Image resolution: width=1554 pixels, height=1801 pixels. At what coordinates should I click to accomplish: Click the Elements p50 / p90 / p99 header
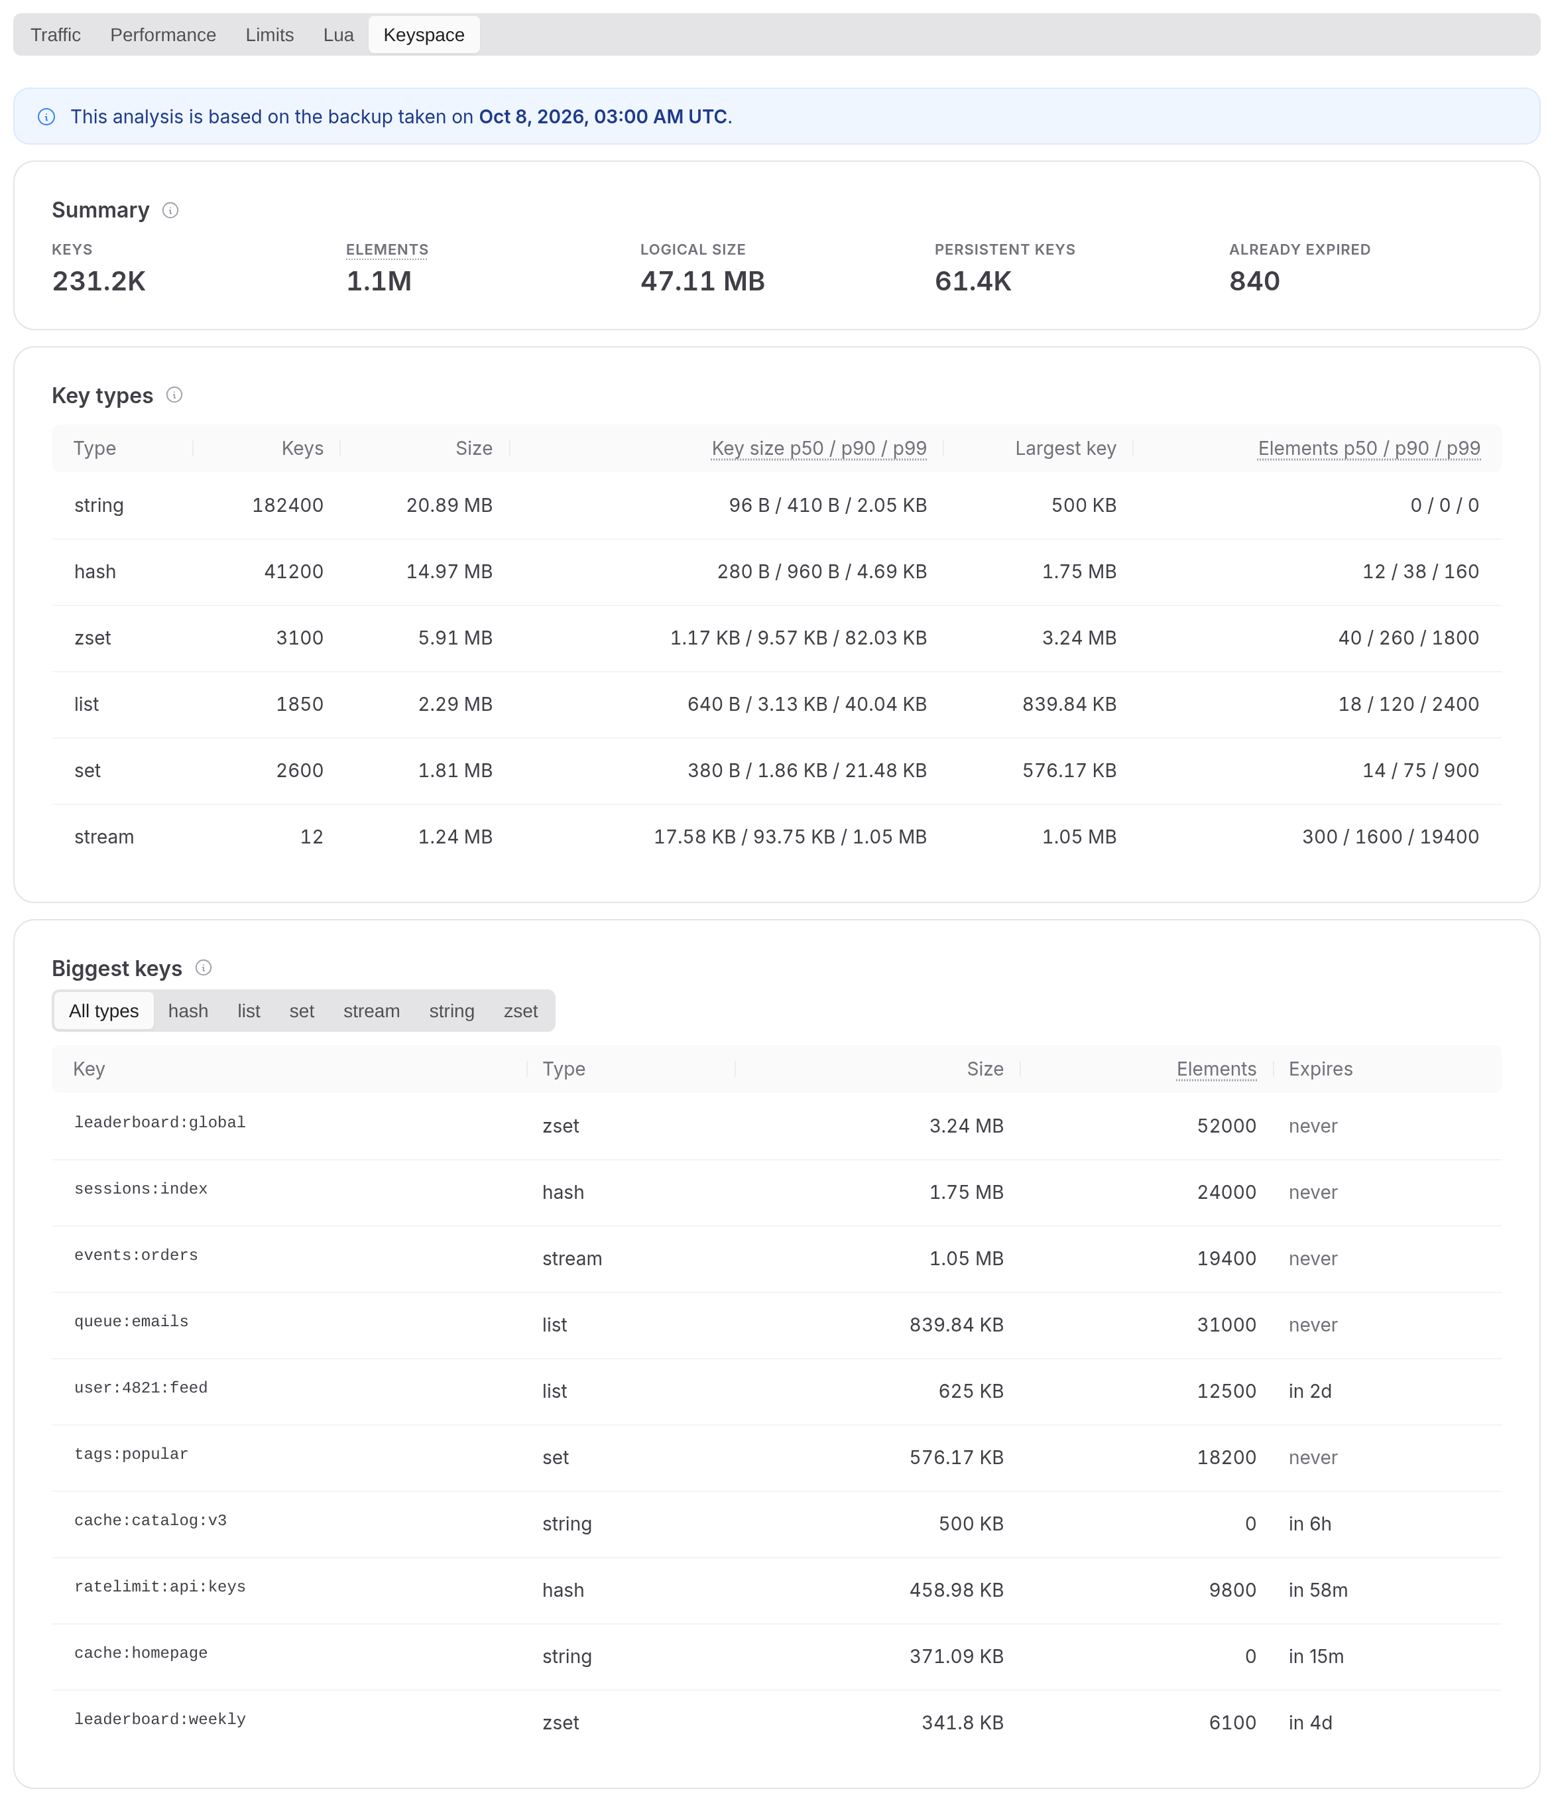[1369, 448]
